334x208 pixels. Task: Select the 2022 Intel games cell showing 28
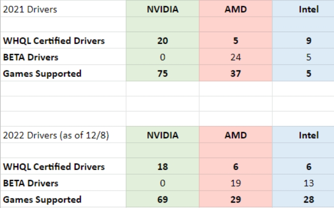(309, 200)
